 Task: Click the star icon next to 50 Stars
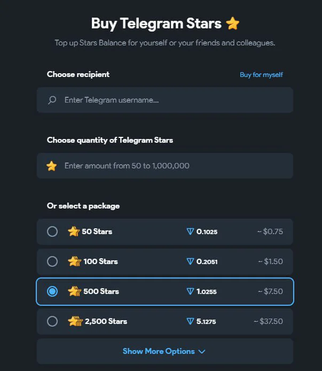point(74,231)
